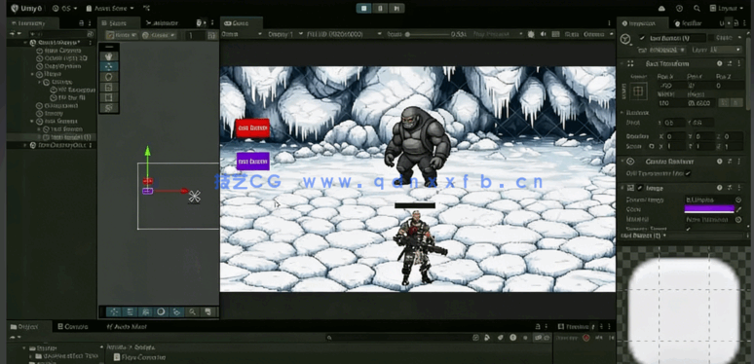Click the global search magnifier icon
This screenshot has width=754, height=364.
[x=697, y=8]
